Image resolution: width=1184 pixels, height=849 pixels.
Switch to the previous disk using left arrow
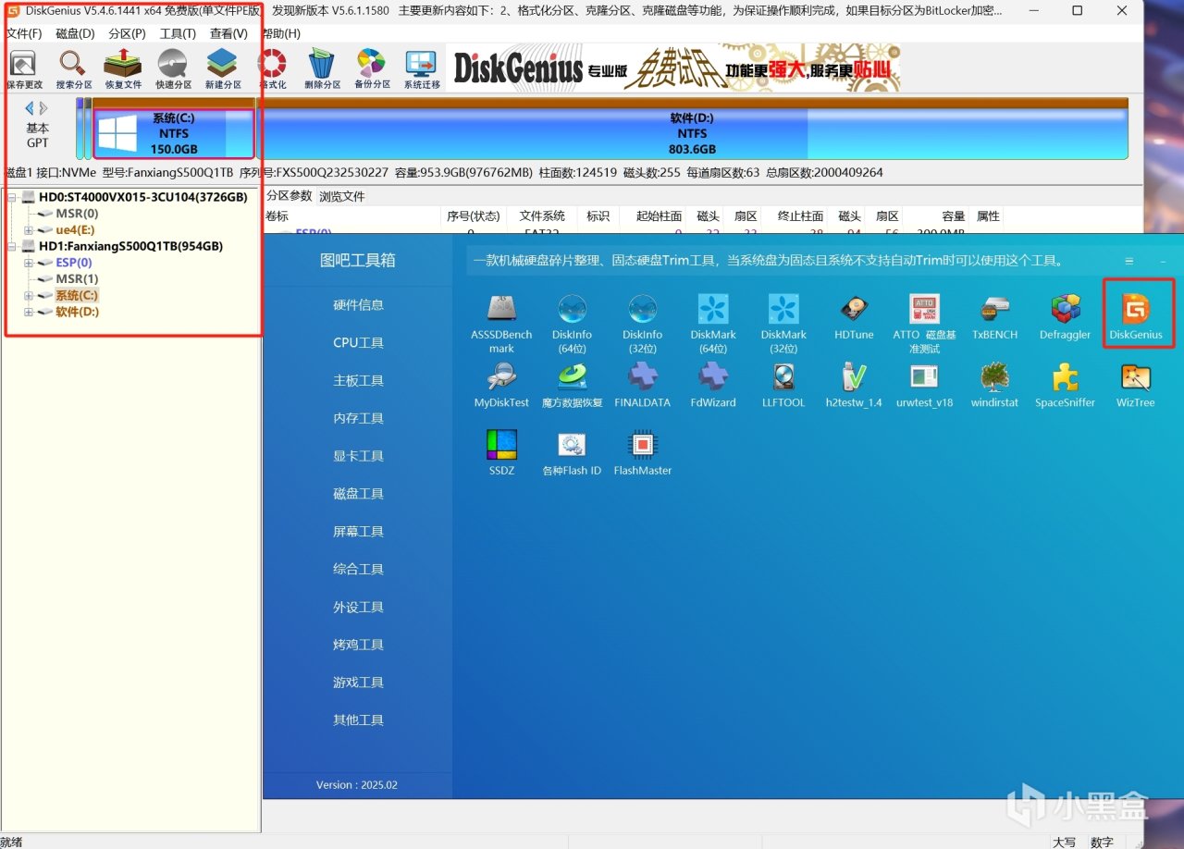pyautogui.click(x=30, y=108)
